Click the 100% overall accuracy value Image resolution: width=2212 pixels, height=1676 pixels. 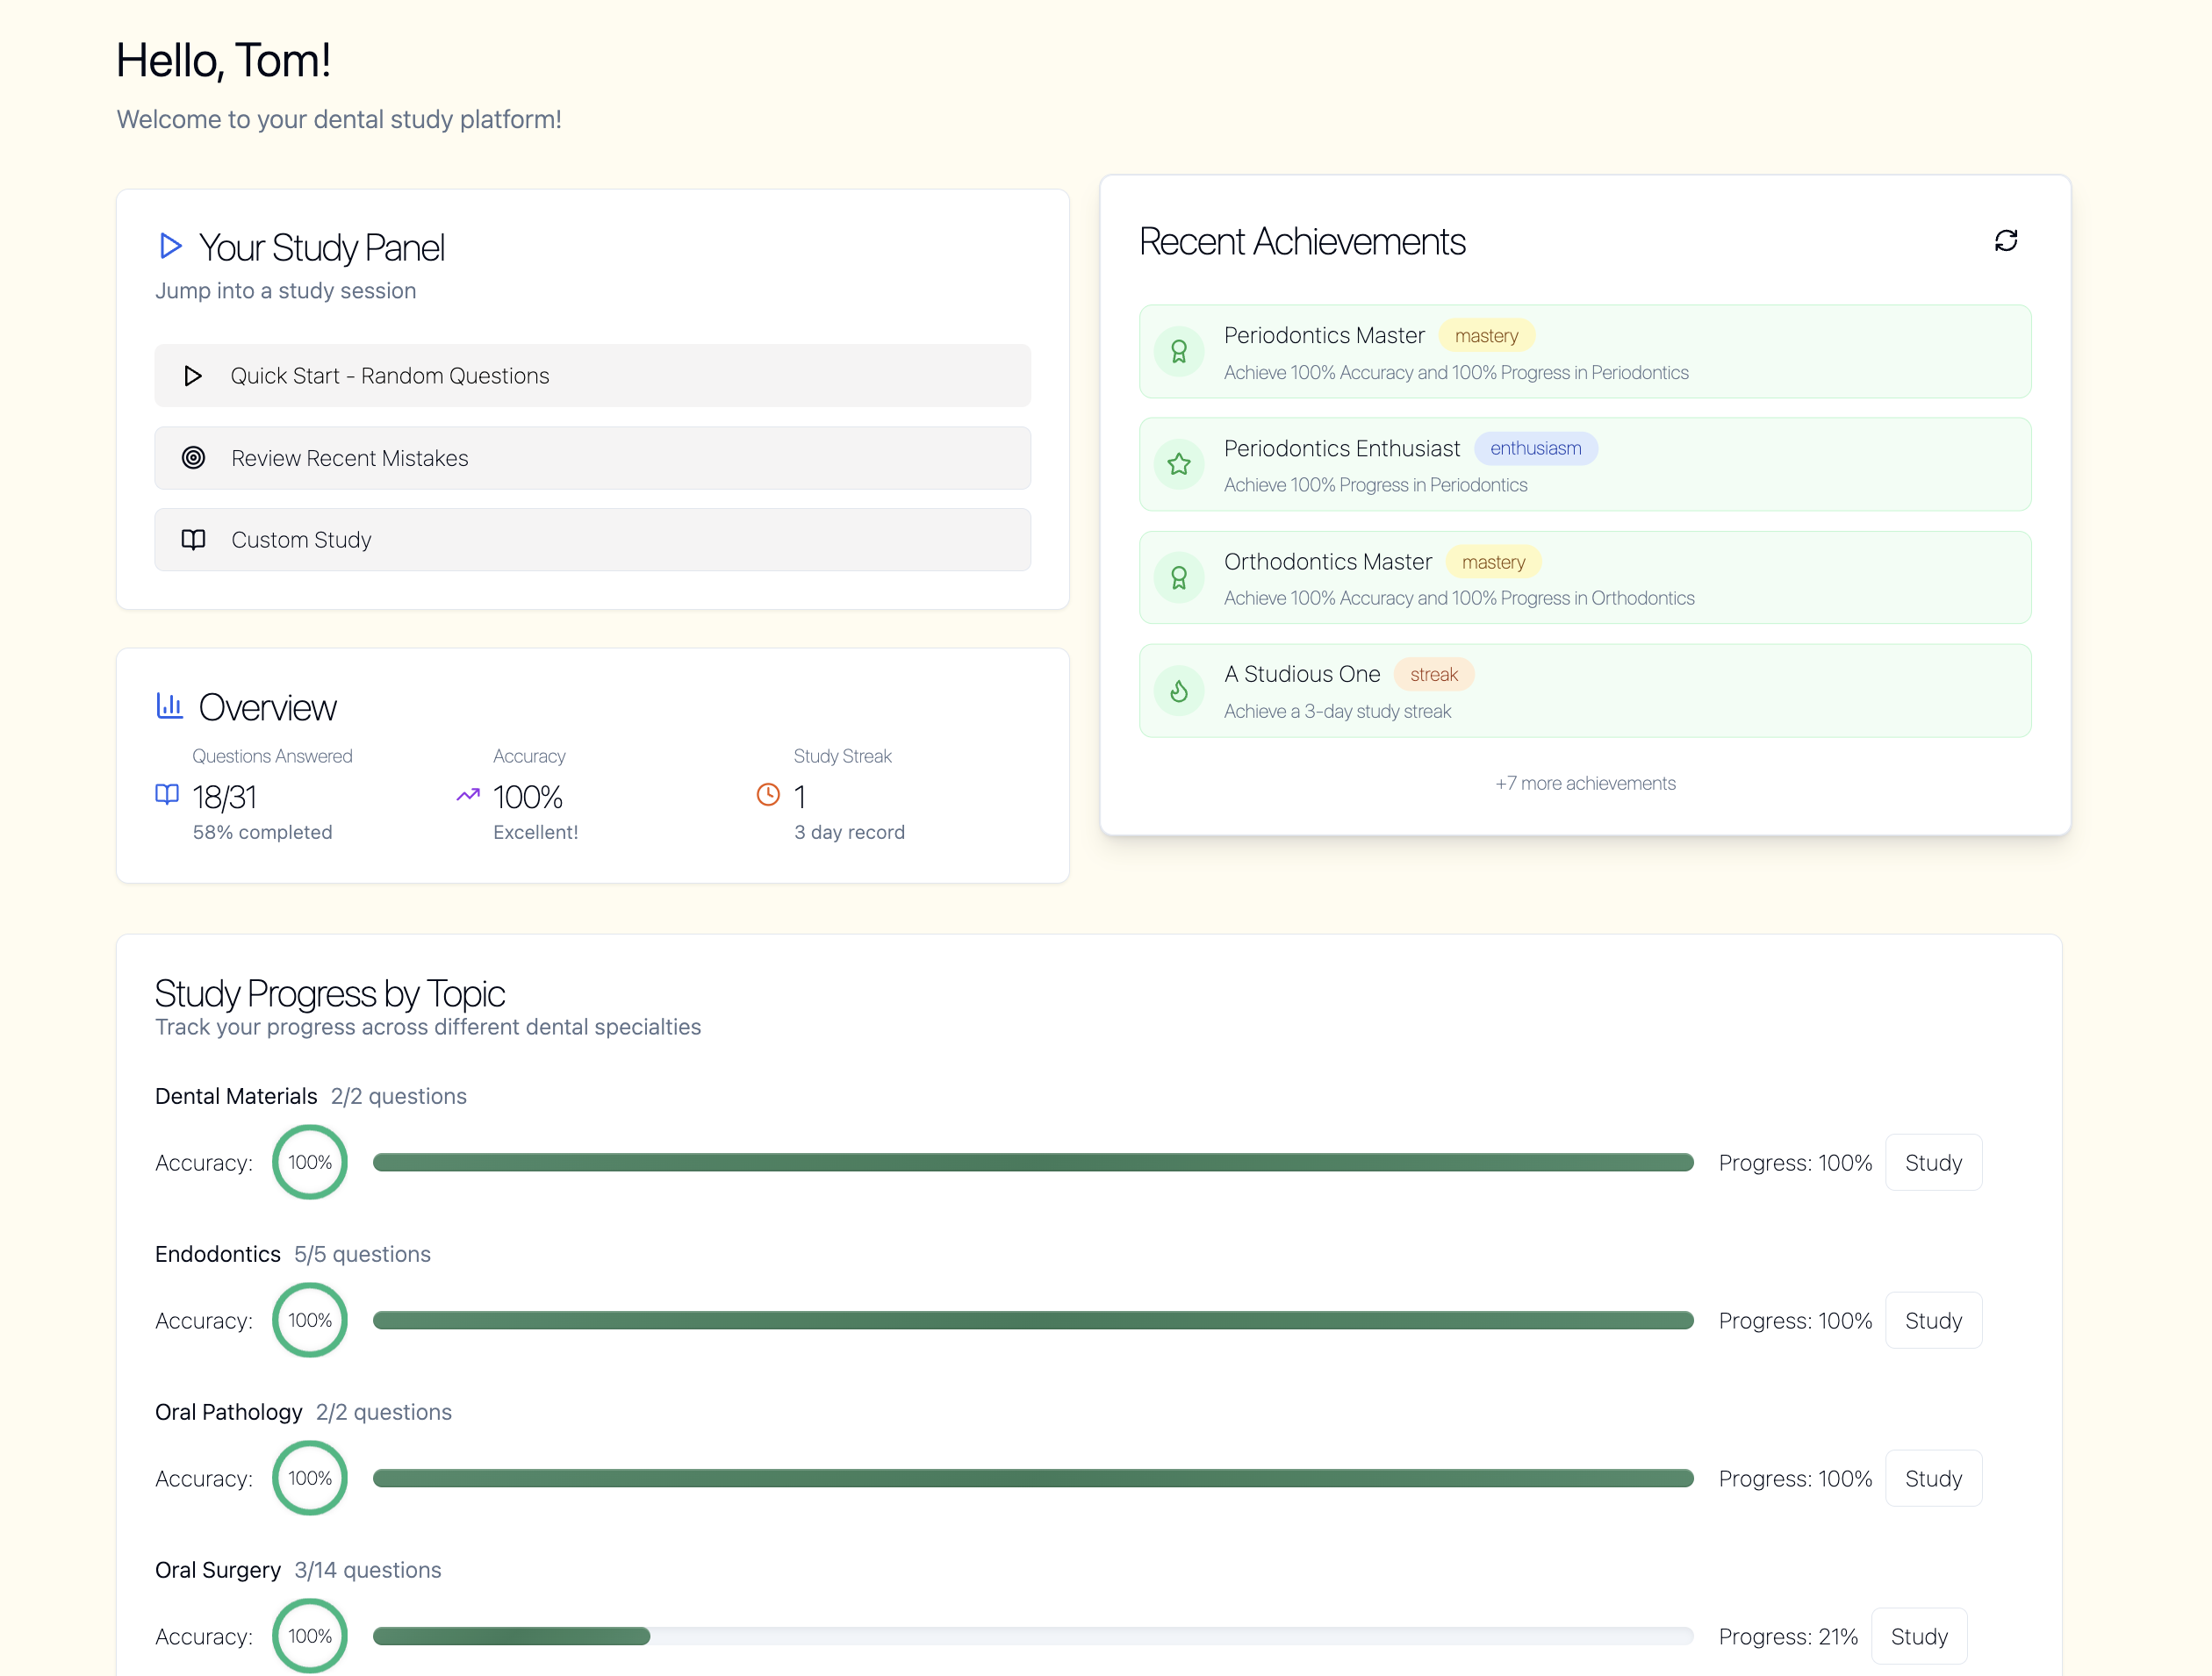coord(528,797)
